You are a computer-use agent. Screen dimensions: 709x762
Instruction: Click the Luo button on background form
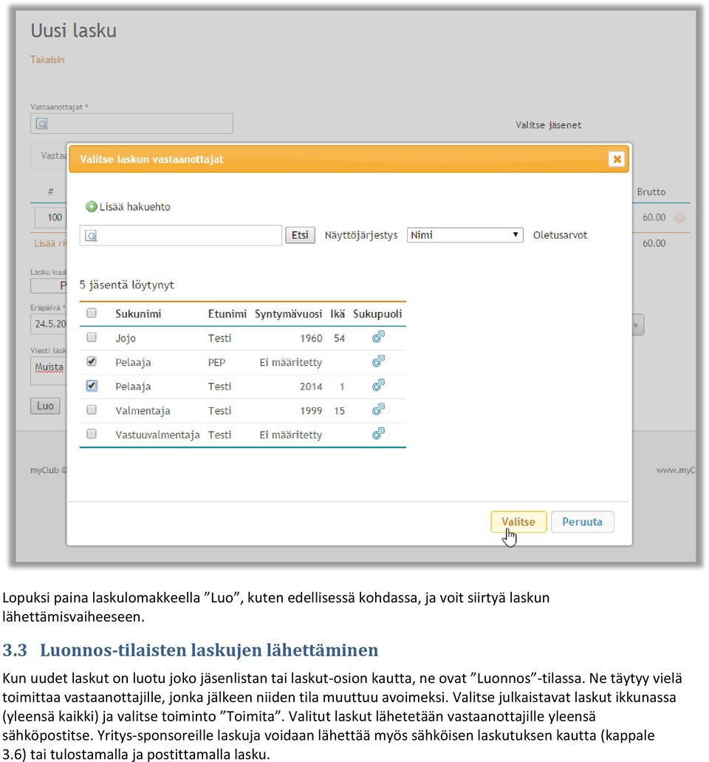45,406
